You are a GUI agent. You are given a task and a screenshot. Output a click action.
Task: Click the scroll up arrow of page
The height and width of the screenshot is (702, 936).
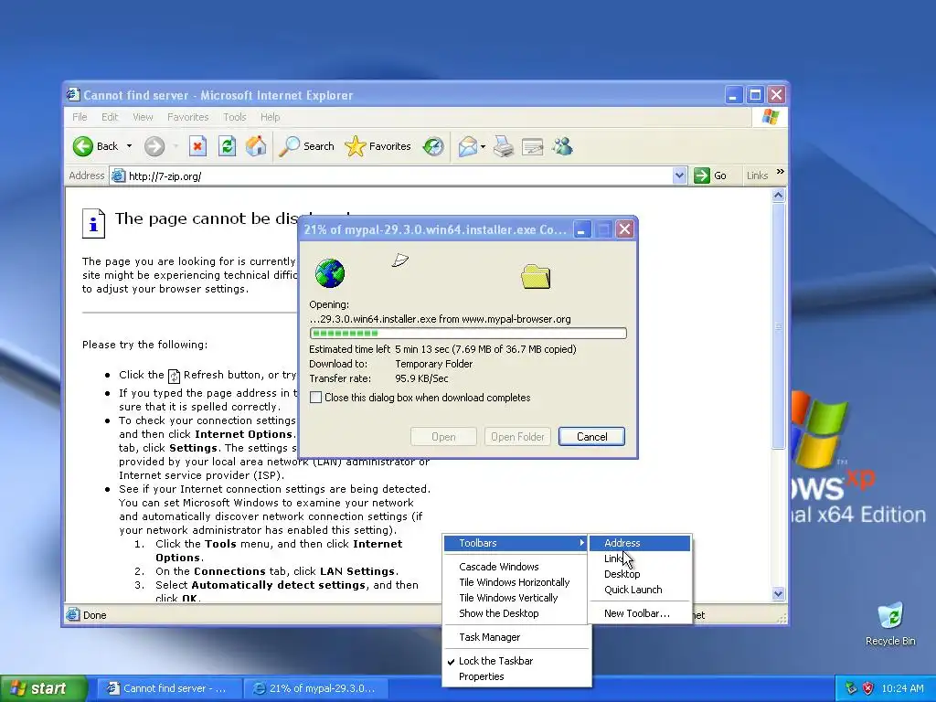(778, 196)
